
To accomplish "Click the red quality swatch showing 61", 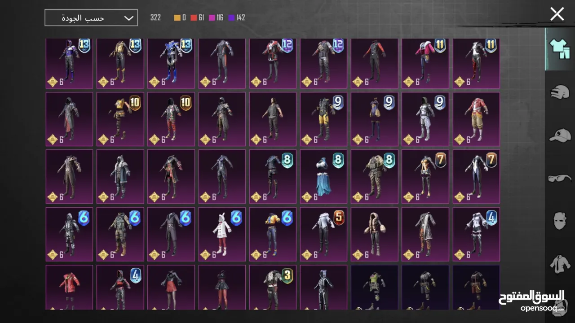I will pos(197,18).
